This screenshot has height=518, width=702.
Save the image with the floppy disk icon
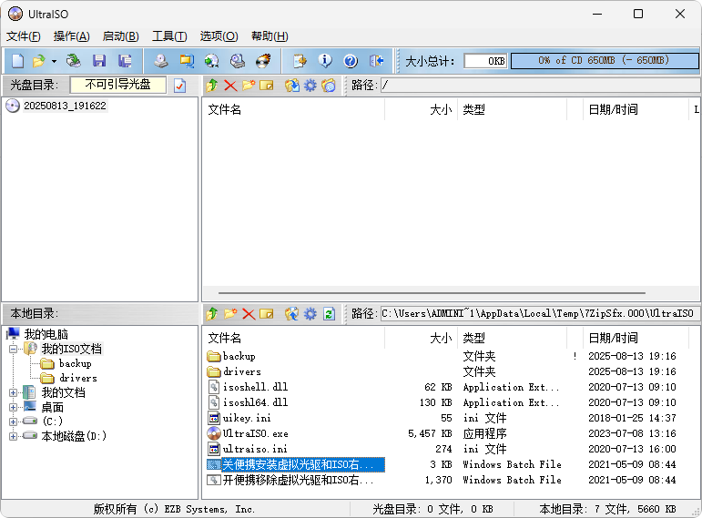click(99, 61)
